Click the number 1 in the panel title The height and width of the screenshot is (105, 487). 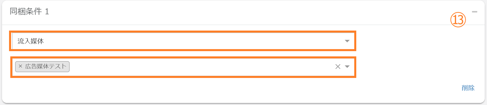point(47,12)
